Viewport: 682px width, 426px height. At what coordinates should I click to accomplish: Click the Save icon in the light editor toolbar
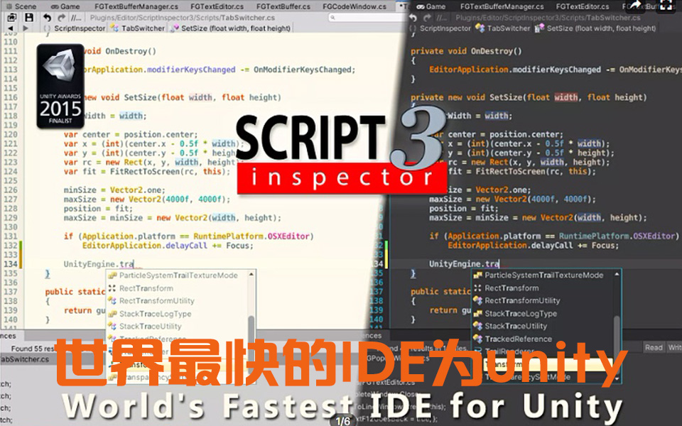pyautogui.click(x=29, y=17)
